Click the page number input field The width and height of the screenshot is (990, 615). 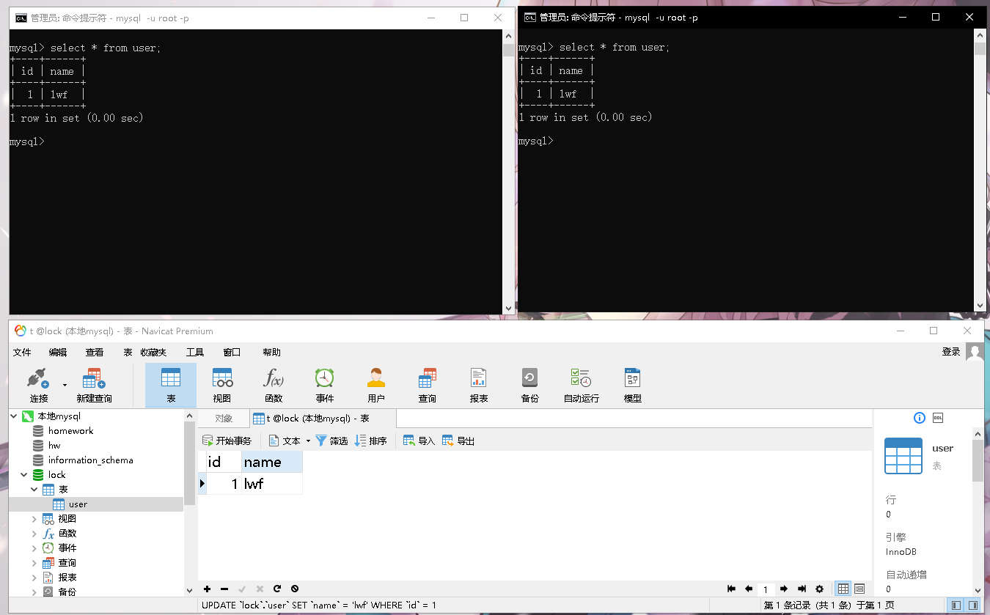pos(766,589)
